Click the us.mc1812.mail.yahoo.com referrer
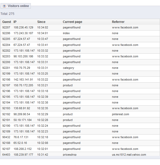 pyautogui.click(x=129, y=155)
